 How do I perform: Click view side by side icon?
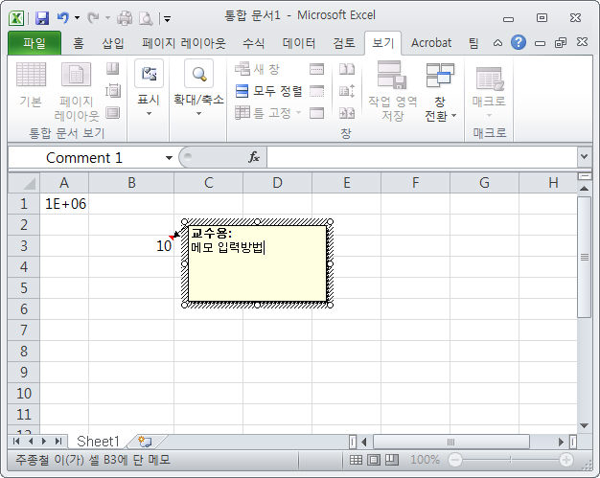point(347,69)
